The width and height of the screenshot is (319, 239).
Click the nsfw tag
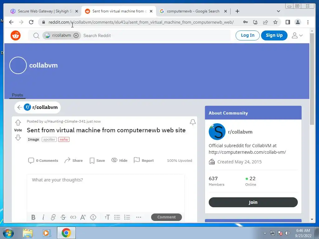click(x=64, y=139)
